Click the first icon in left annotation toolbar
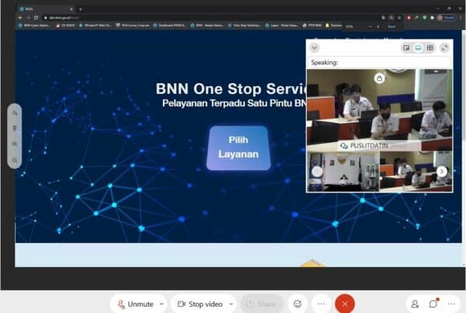The height and width of the screenshot is (313, 466). pos(15,113)
